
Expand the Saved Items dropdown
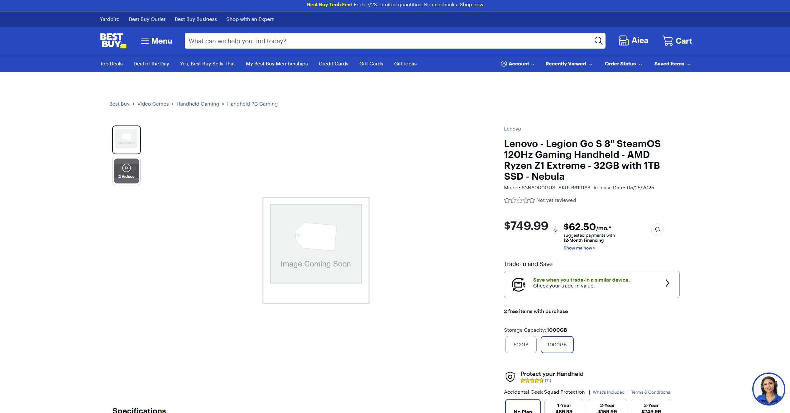[672, 64]
